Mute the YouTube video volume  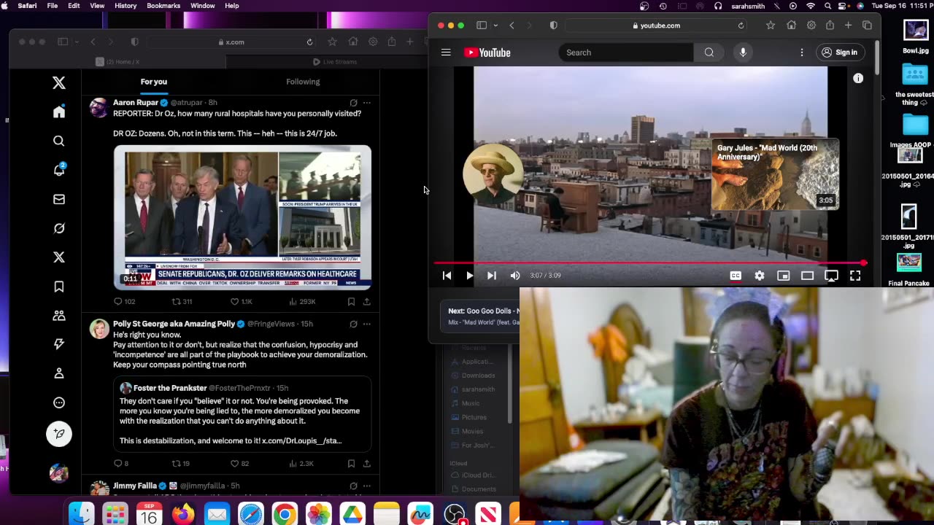pos(515,276)
